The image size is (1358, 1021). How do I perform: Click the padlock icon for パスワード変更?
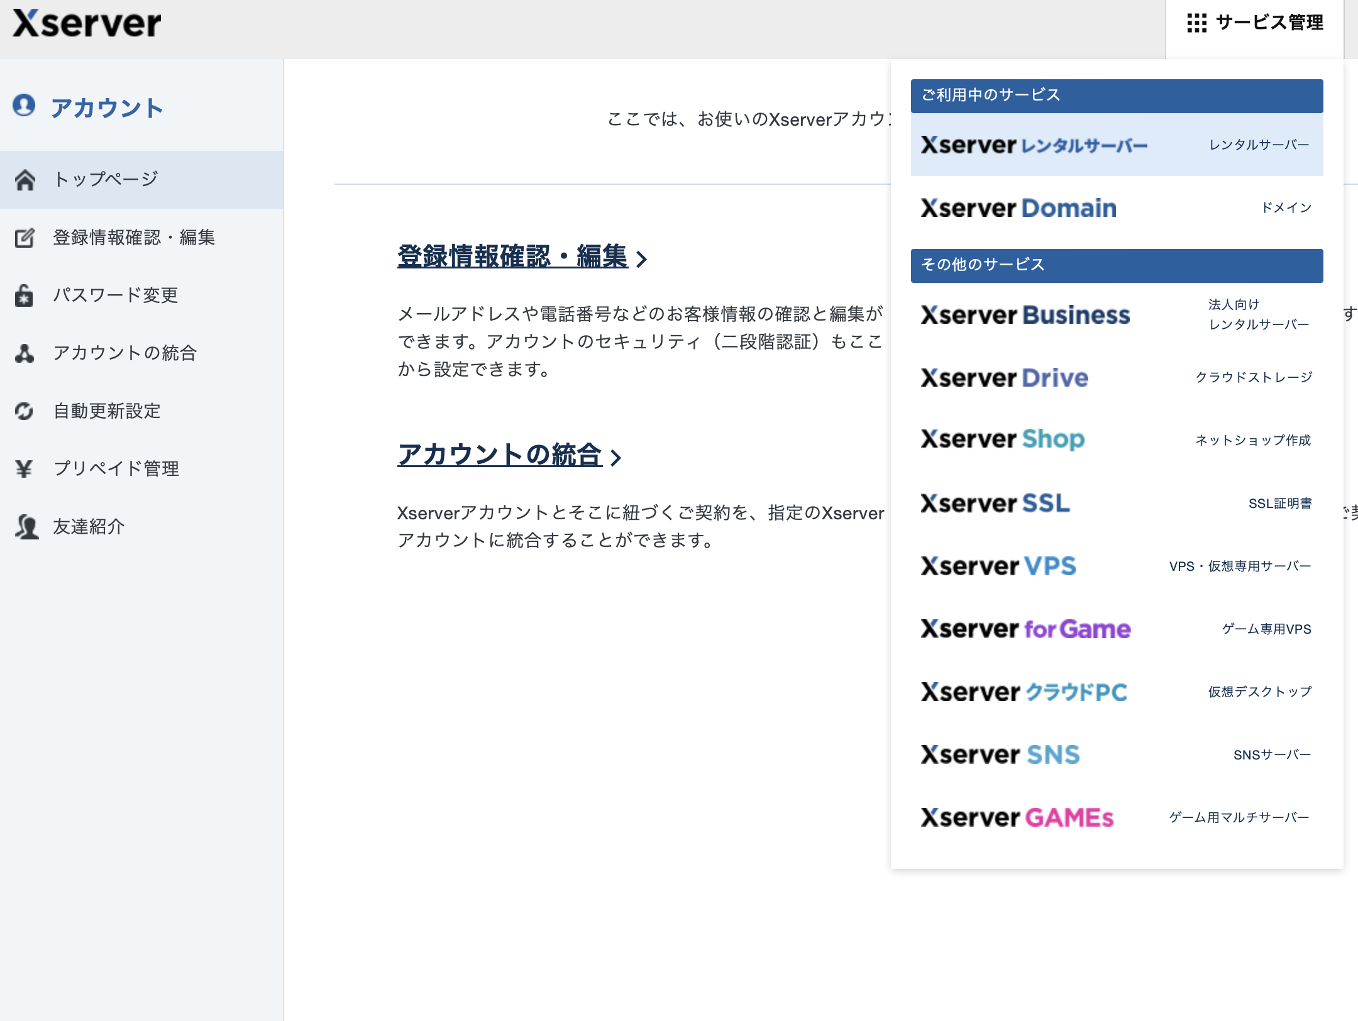tap(25, 295)
